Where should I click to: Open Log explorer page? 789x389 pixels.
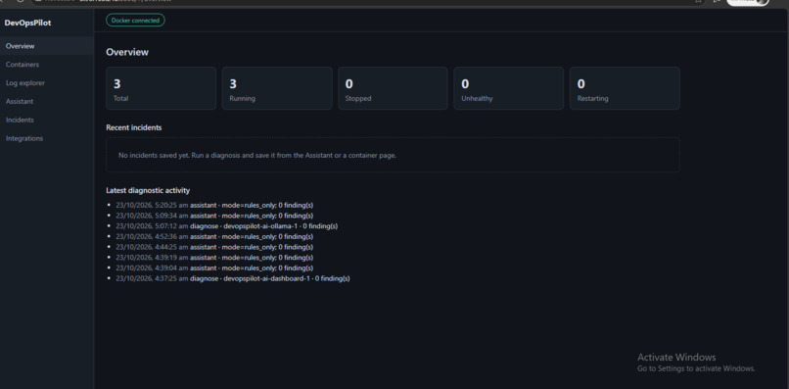pyautogui.click(x=46, y=83)
